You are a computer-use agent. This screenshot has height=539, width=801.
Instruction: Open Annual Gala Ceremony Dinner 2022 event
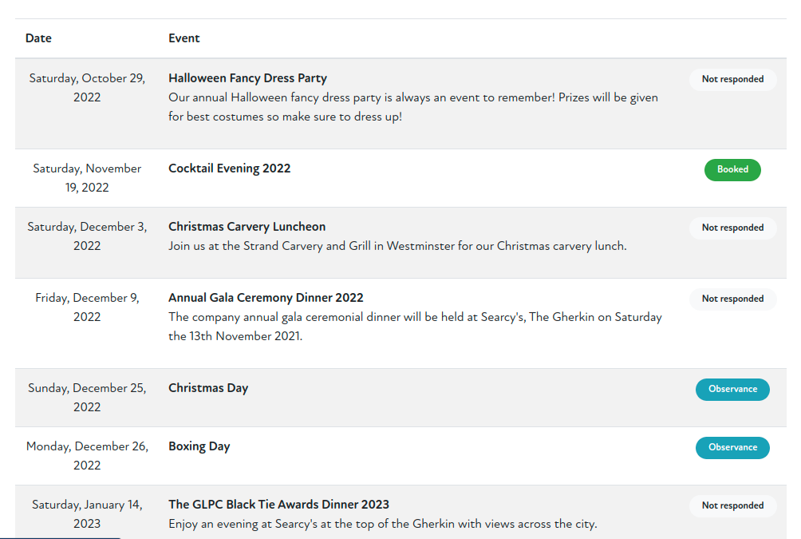click(266, 298)
